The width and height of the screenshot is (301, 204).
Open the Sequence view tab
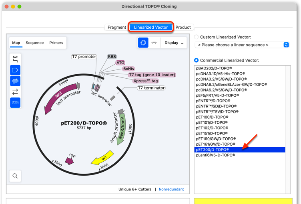[x=35, y=43]
